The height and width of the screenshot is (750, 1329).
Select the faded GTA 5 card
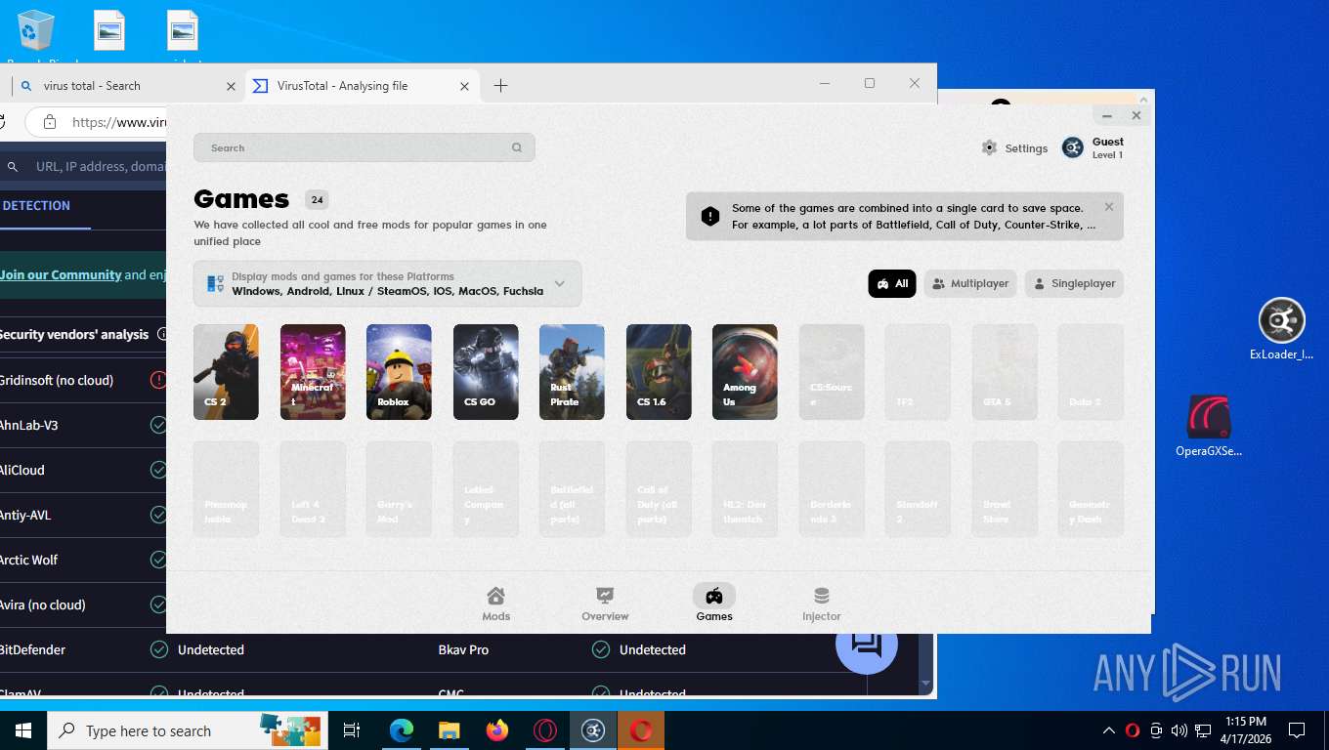pos(1005,372)
